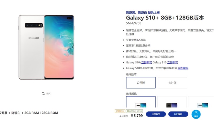Screen dimensions: 214x120
Task: Click the 可获积分 points badge
Action: point(120,111)
